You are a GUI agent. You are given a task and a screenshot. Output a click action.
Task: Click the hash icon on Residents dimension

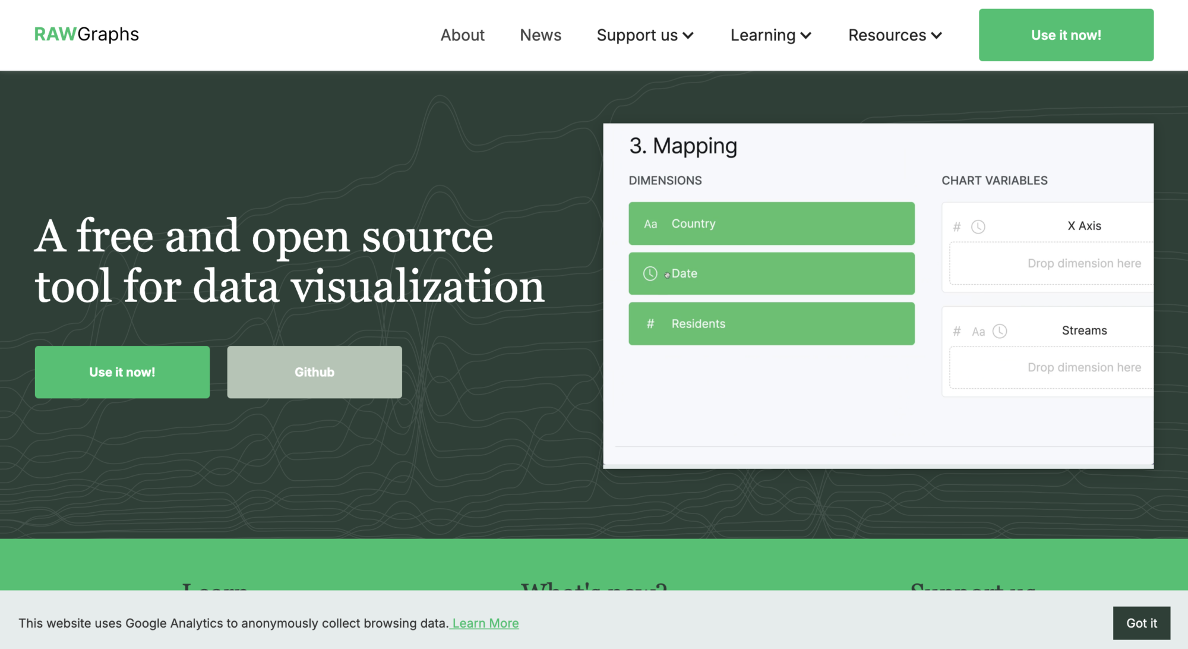650,324
